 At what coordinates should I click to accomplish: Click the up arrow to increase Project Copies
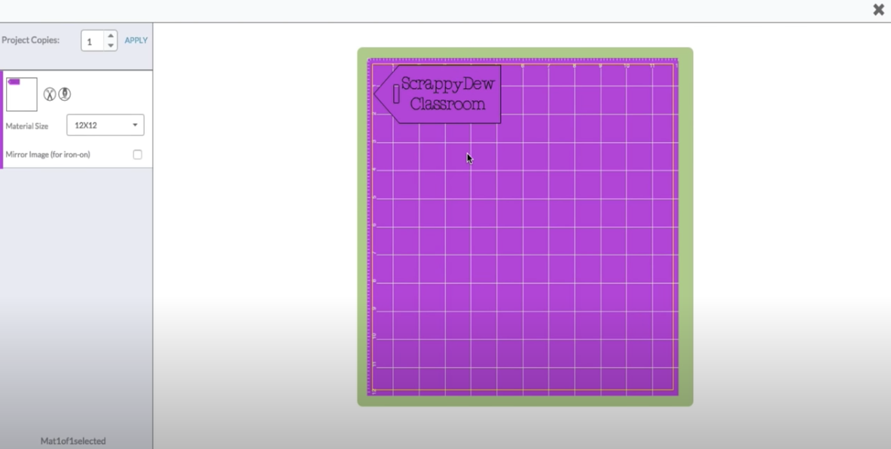111,35
